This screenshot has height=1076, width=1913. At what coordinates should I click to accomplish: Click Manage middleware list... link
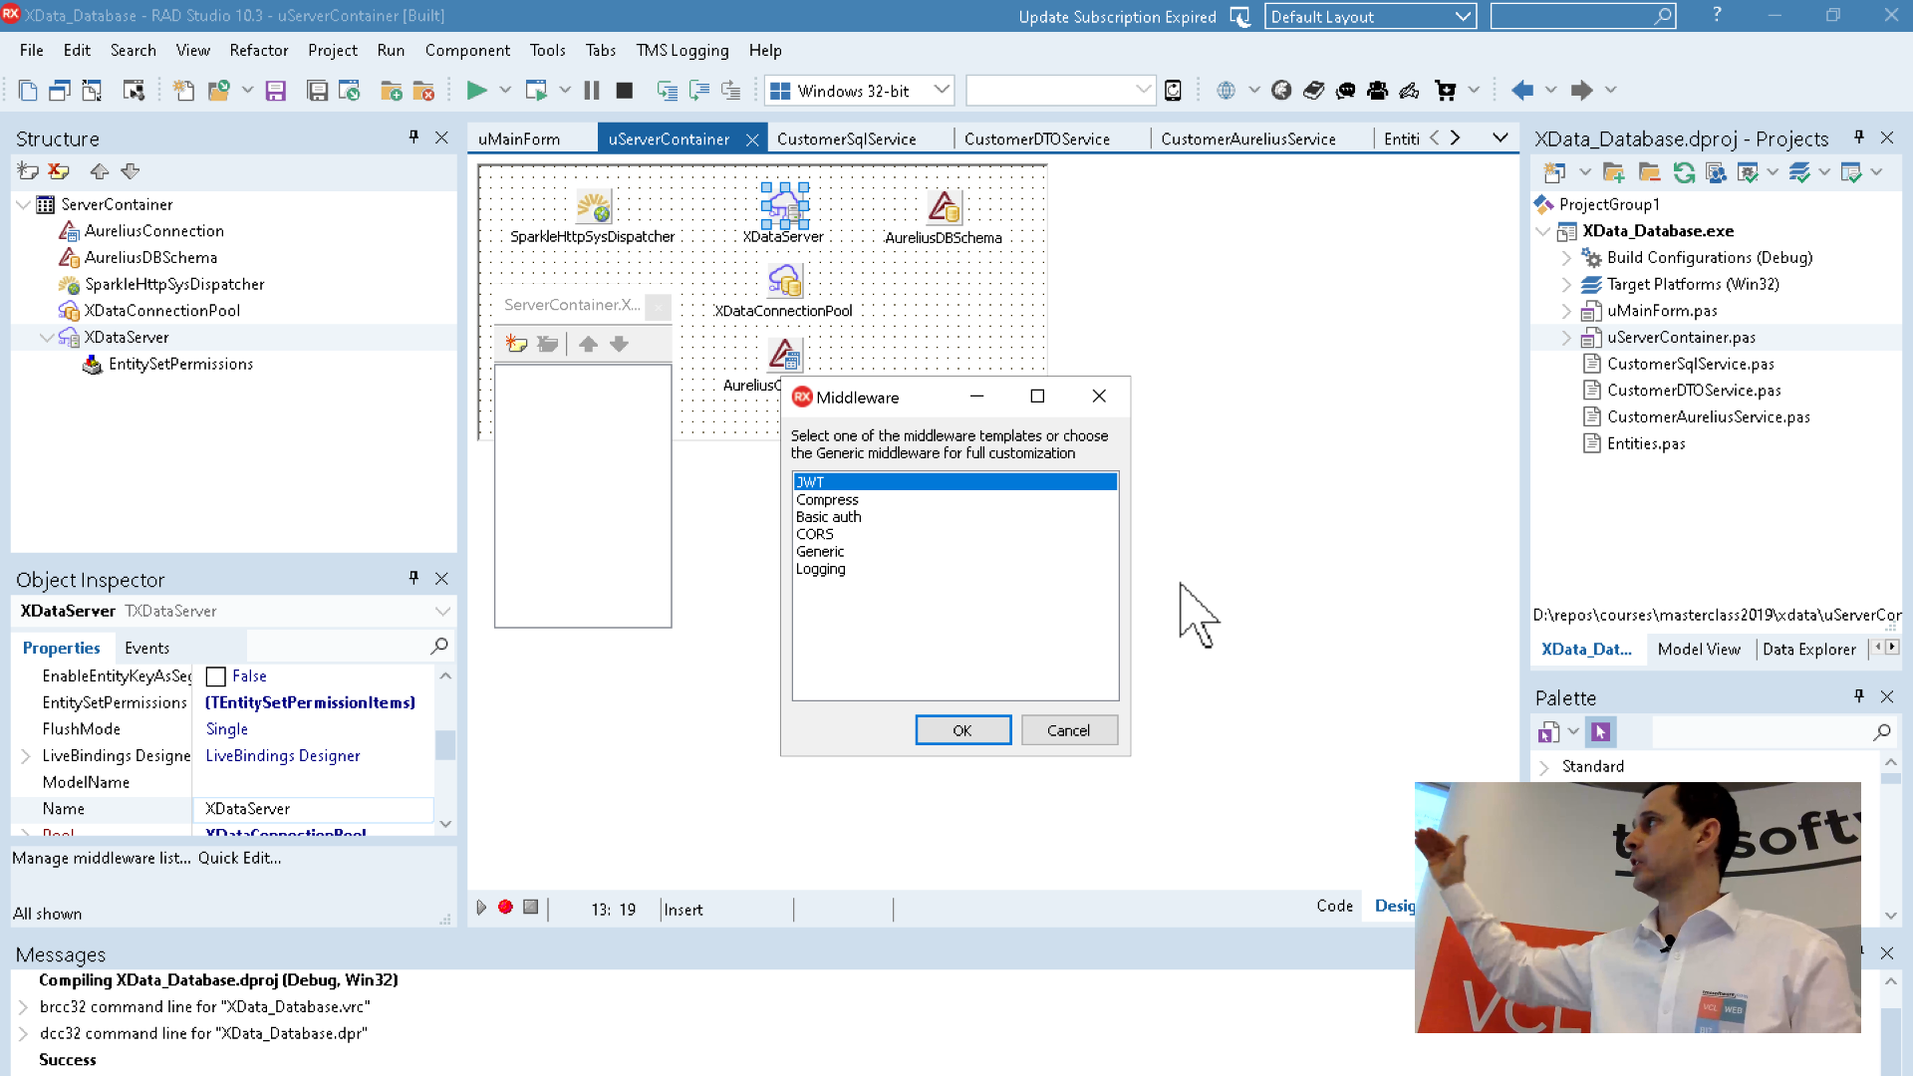[x=102, y=858]
